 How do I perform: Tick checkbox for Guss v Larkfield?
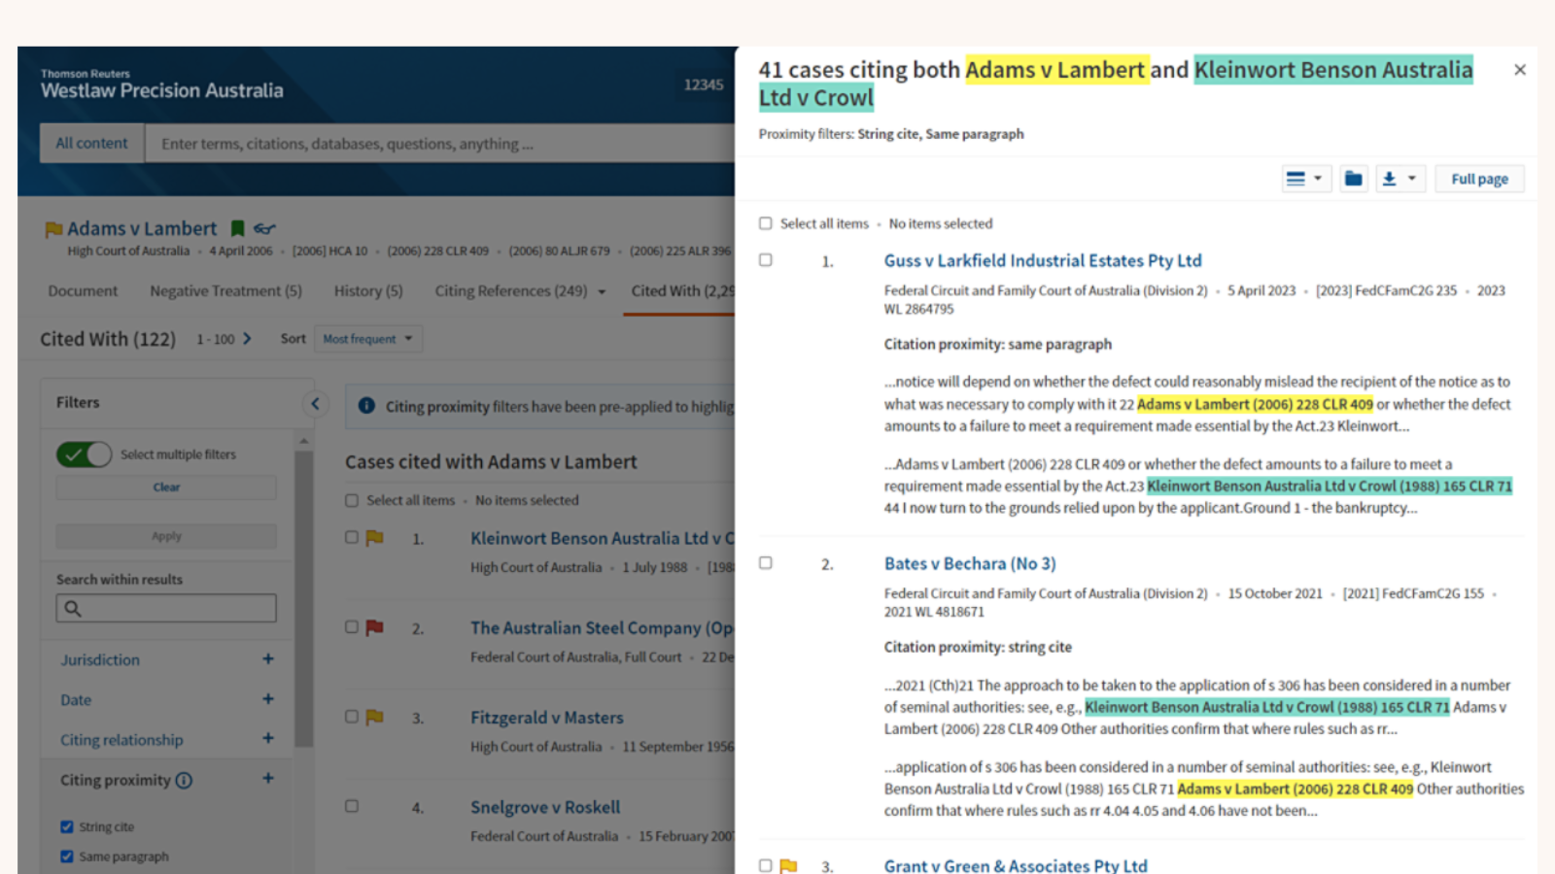tap(766, 260)
